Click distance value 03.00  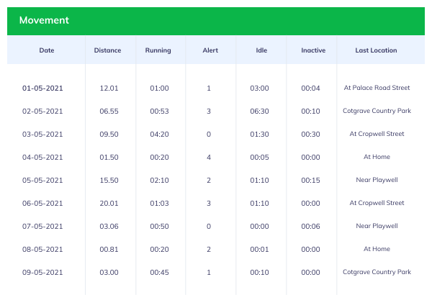click(x=109, y=272)
